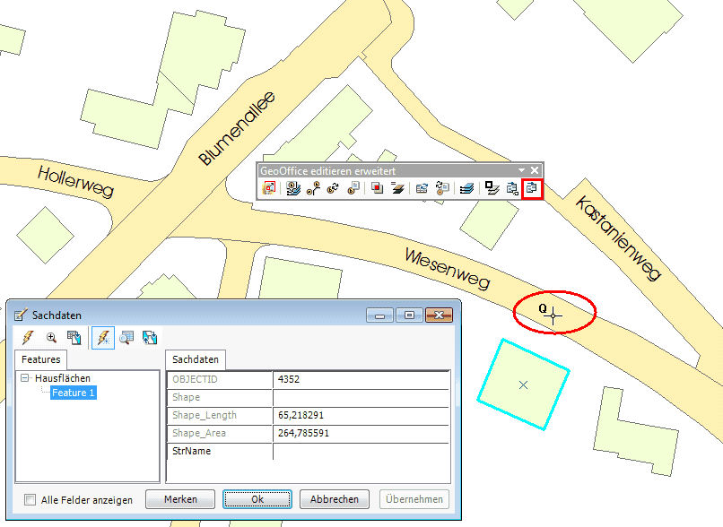Switch to the Features tab
Screen dimensions: 723x527
point(41,359)
